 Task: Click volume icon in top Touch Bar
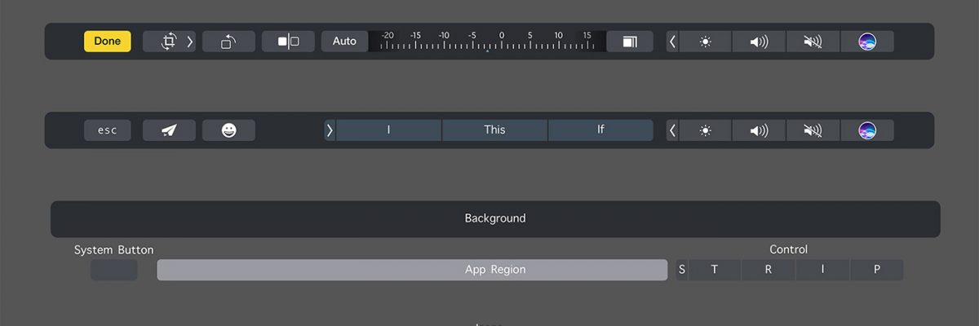[759, 42]
